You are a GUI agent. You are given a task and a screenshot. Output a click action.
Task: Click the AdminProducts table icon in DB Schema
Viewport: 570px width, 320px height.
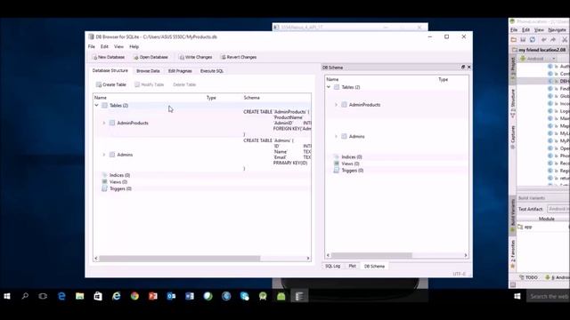click(x=344, y=105)
